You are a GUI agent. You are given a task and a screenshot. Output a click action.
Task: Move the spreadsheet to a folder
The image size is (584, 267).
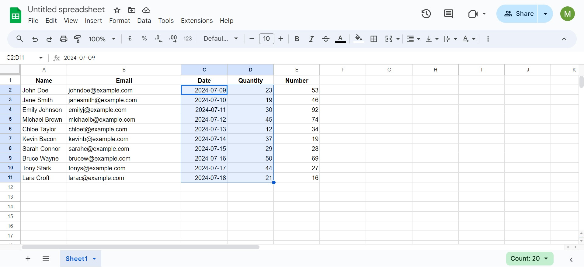[x=132, y=10]
